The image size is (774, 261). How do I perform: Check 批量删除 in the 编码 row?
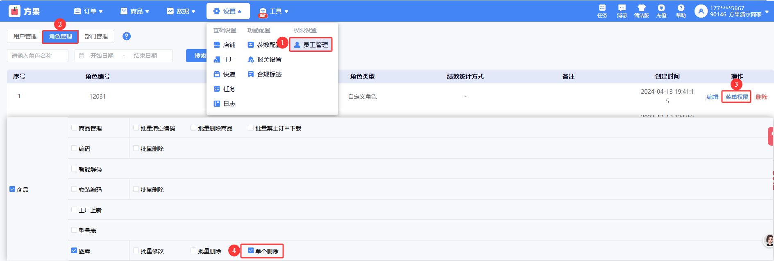tap(136, 148)
